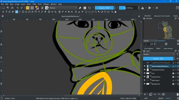Select the Crop tool
Image resolution: width=179 pixels, height=100 pixels.
click(x=55, y=12)
